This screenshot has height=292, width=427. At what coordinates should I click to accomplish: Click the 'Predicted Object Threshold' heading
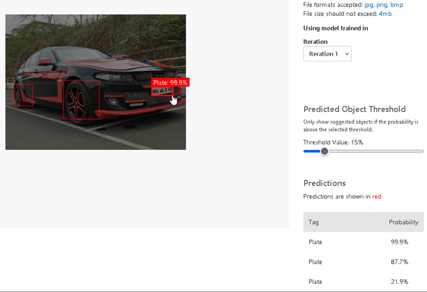[x=354, y=109]
